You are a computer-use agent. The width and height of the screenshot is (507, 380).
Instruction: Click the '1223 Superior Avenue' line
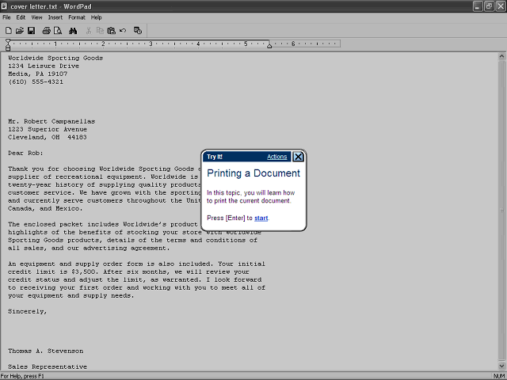point(48,129)
